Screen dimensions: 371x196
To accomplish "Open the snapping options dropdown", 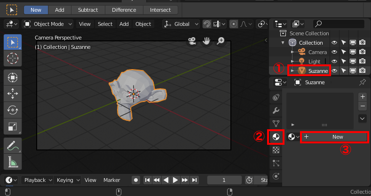I will coord(219,24).
